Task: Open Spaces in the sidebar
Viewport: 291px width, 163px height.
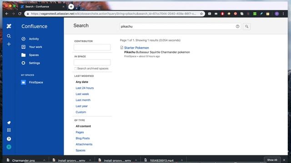Action: click(34, 55)
